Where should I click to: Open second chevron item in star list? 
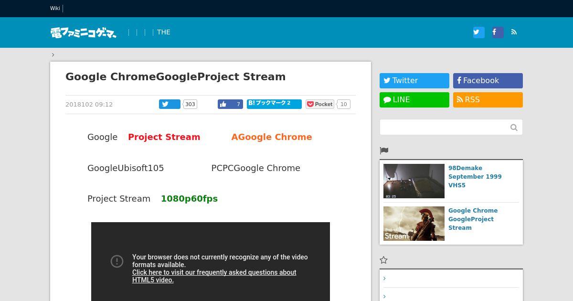click(x=384, y=297)
